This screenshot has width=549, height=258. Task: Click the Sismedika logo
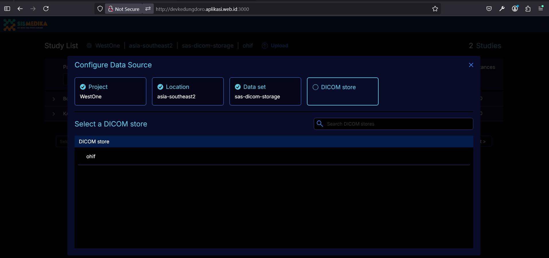(25, 25)
